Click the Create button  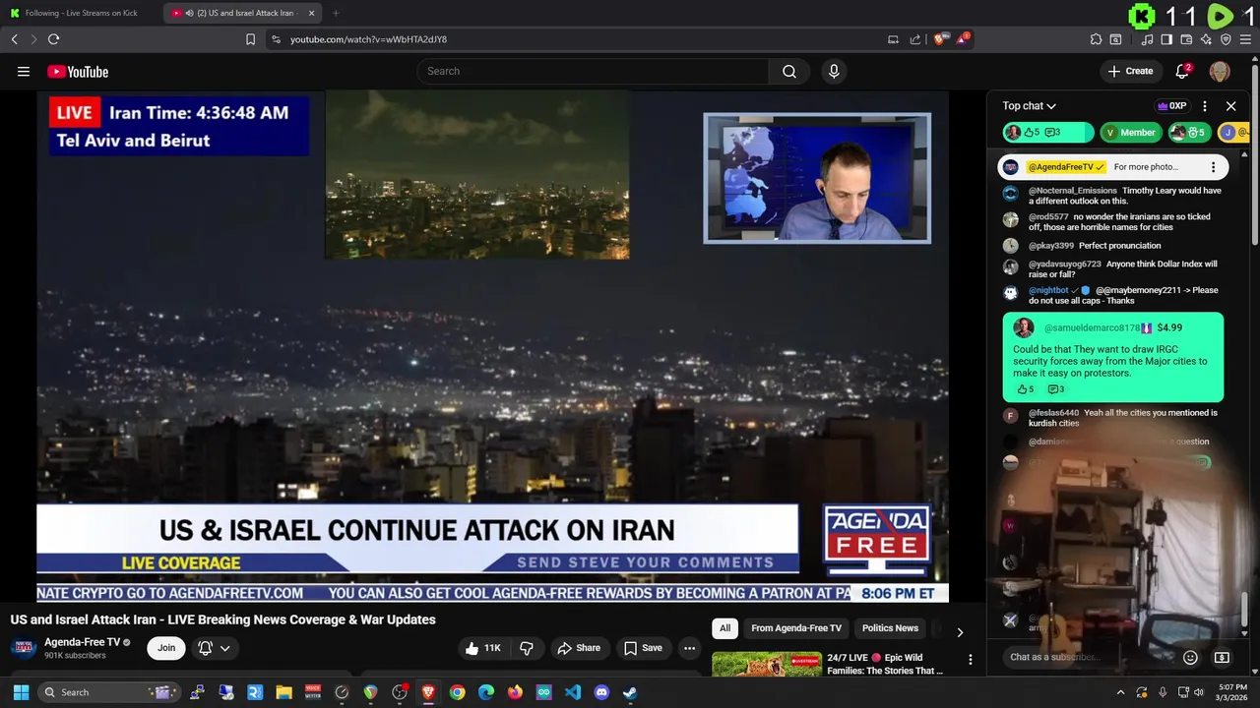[x=1130, y=71]
